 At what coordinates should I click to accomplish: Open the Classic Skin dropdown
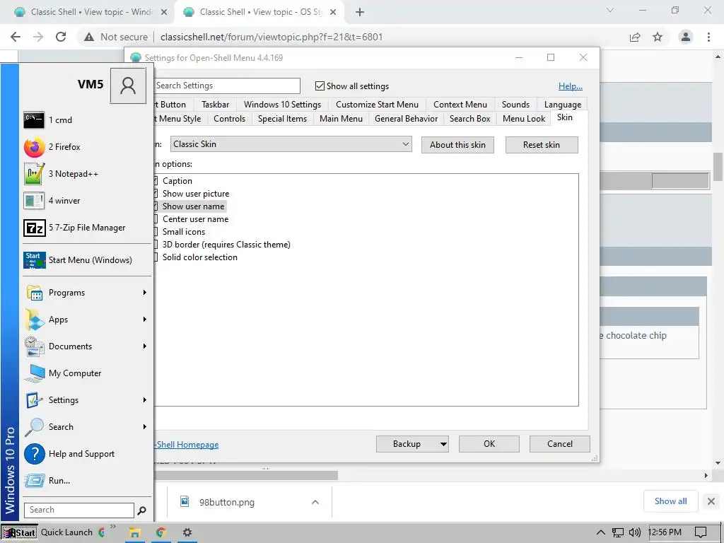(x=291, y=144)
